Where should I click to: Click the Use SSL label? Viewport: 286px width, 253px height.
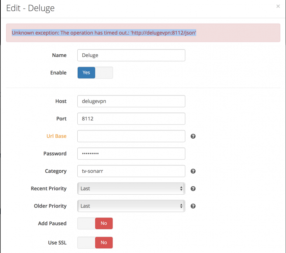tap(57, 243)
